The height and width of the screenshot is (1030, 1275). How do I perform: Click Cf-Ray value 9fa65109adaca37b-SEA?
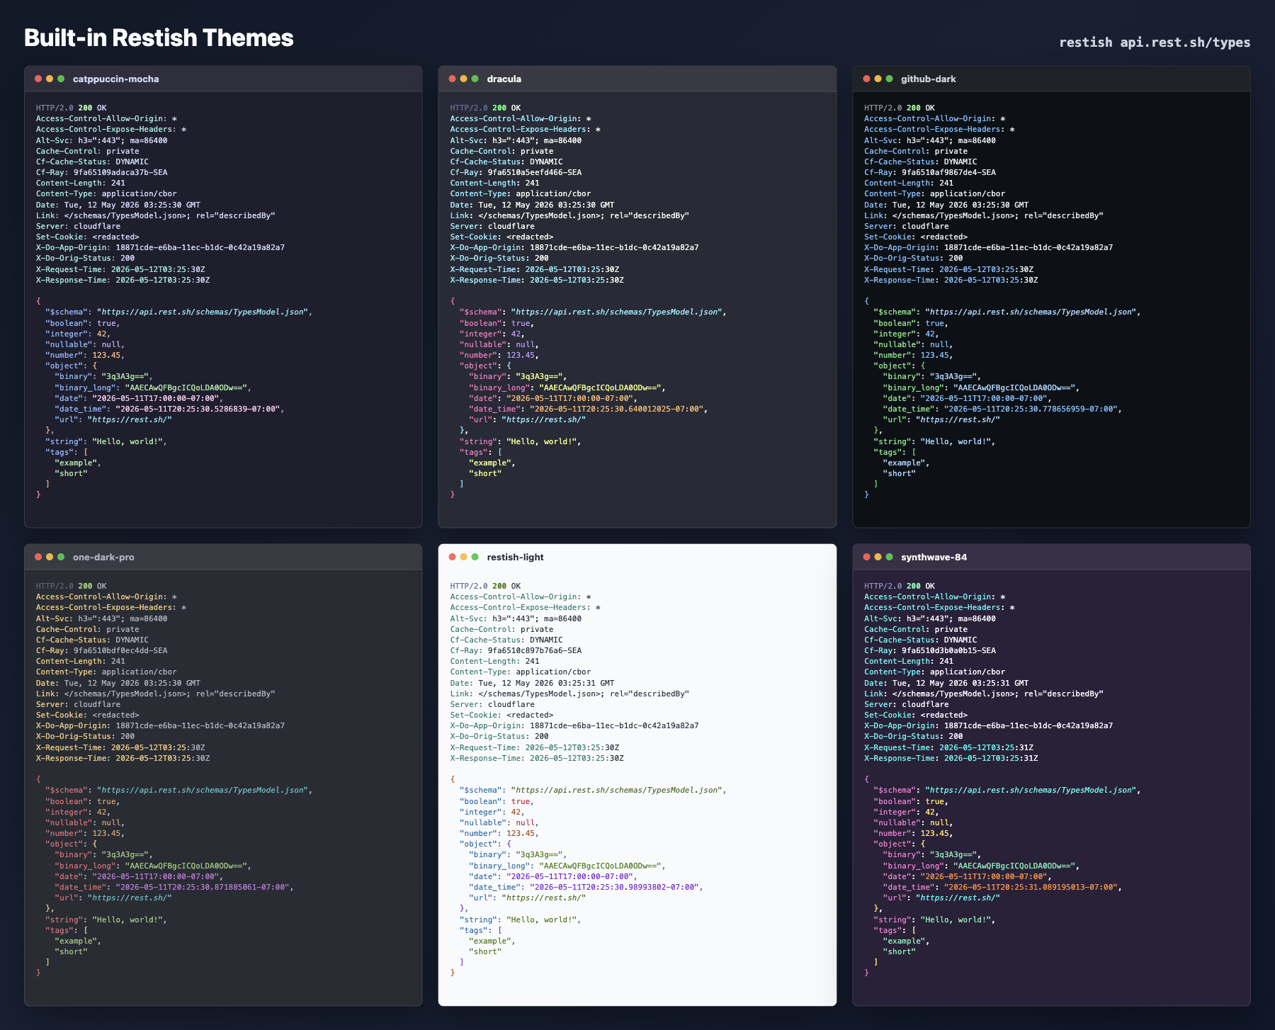[120, 172]
